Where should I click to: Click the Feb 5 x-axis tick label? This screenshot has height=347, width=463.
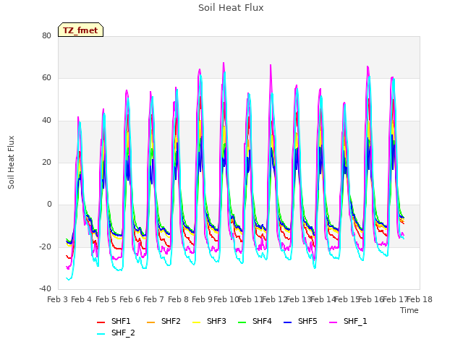106,299
